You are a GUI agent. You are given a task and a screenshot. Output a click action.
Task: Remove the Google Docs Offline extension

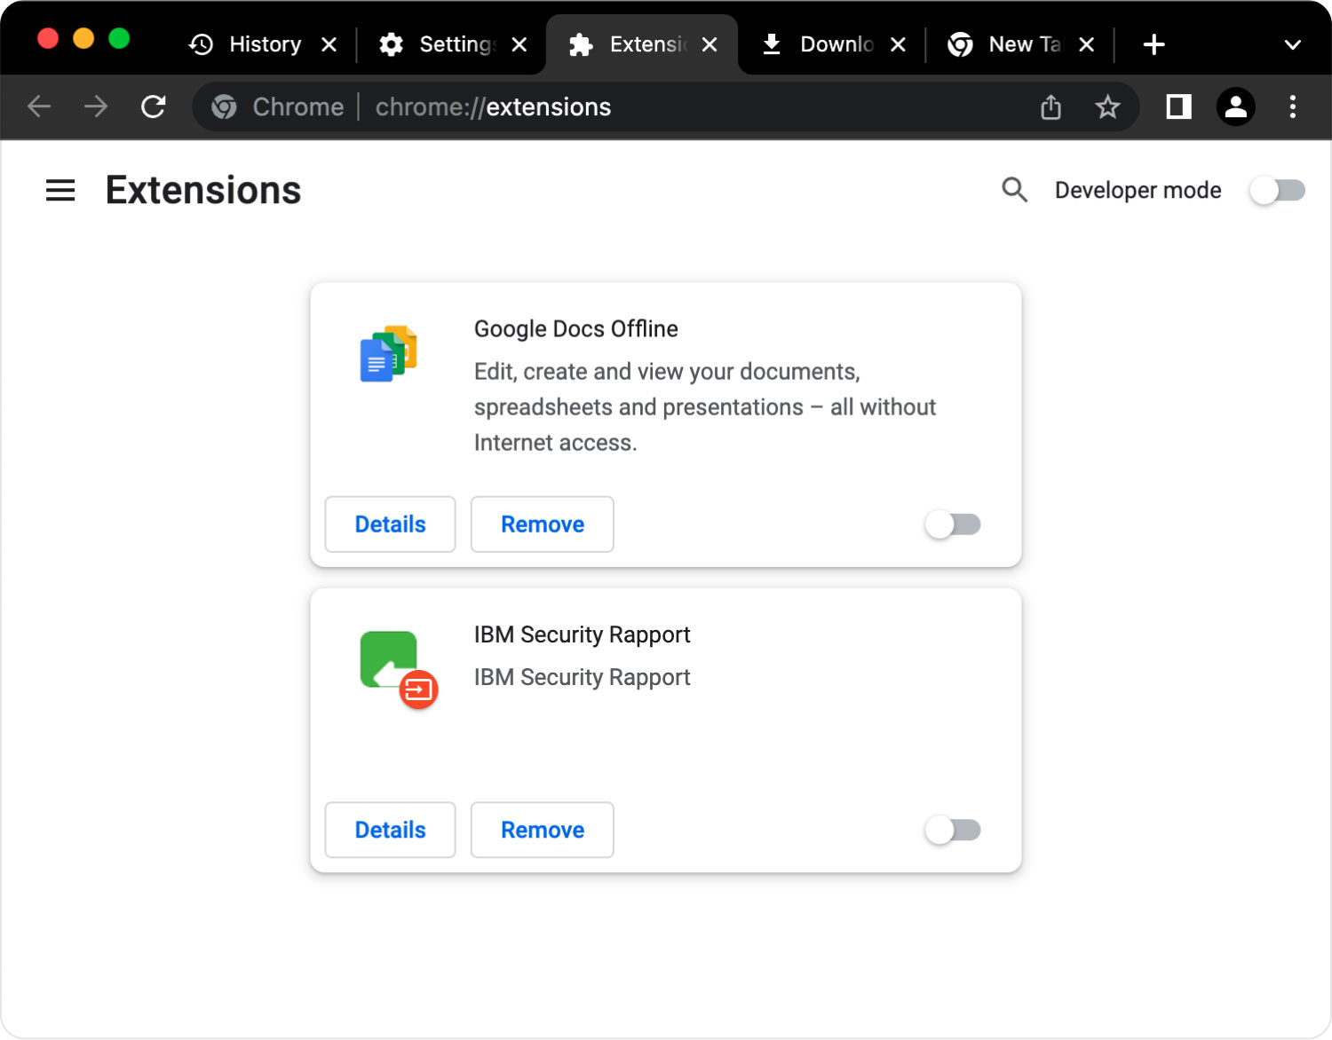click(542, 524)
